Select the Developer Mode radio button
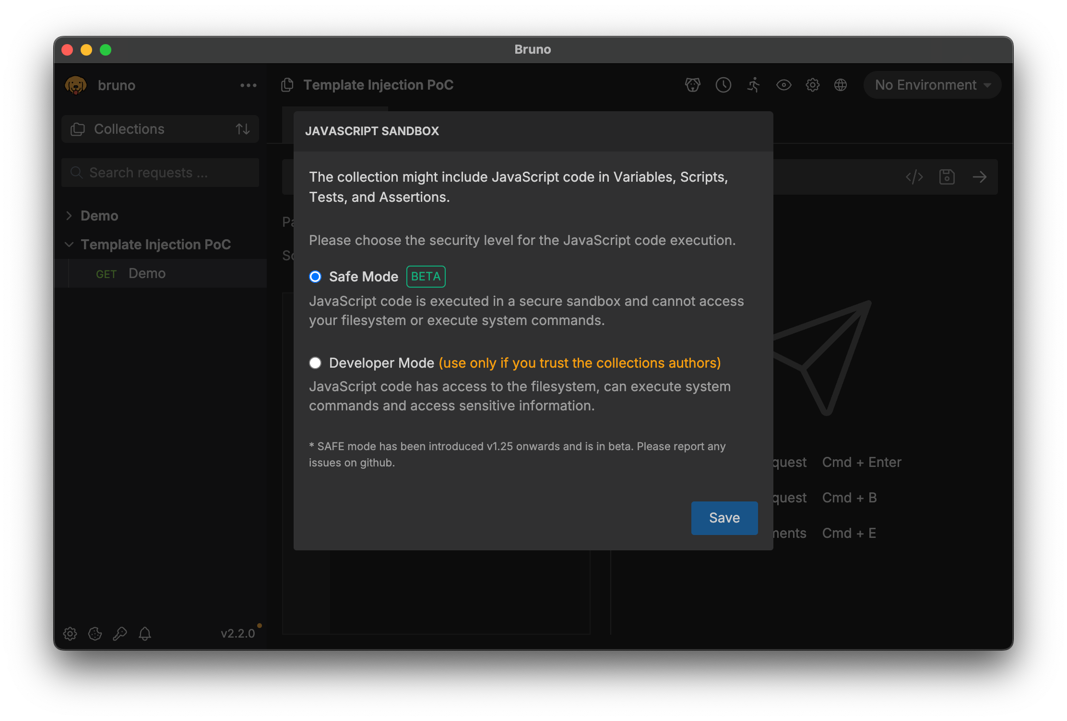The image size is (1067, 721). (315, 363)
